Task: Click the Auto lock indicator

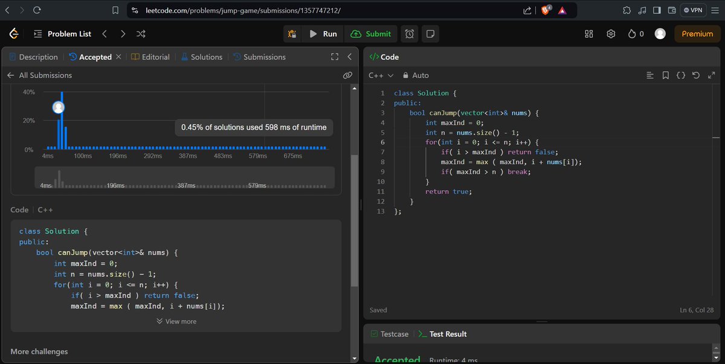Action: click(x=416, y=75)
